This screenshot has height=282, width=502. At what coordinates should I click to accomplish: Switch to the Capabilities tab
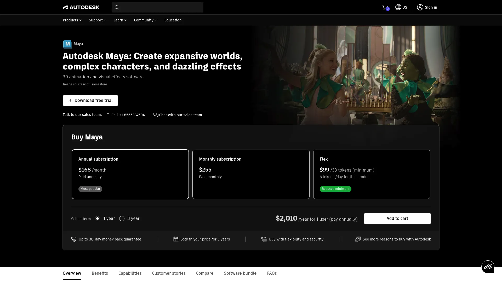130,273
